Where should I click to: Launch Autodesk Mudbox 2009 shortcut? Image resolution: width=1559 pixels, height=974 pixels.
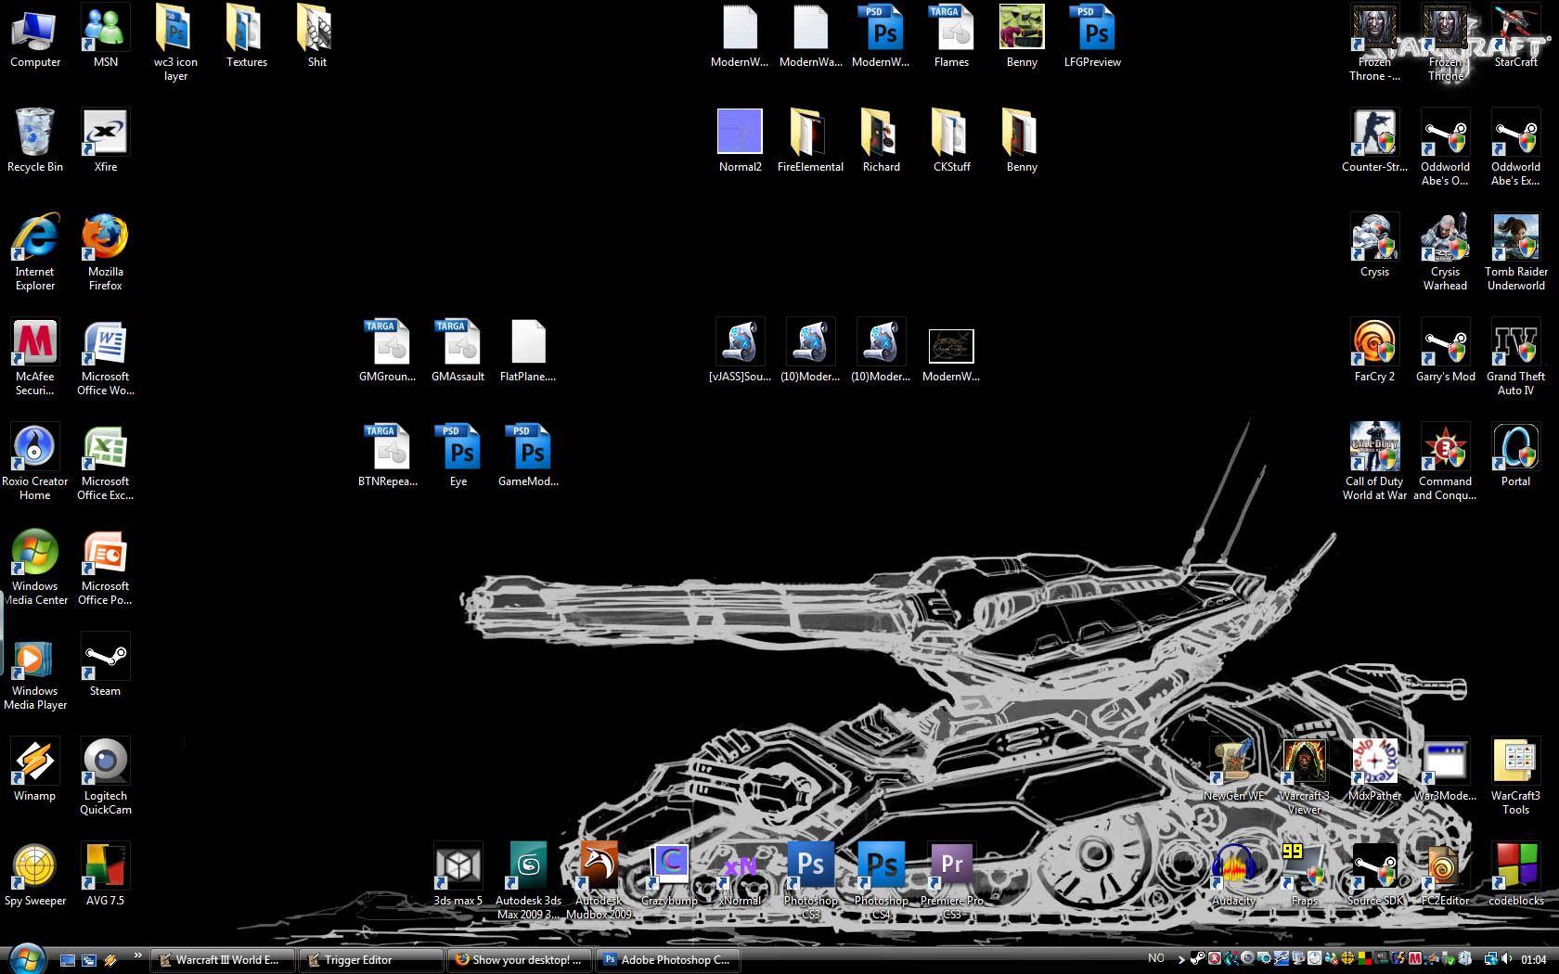(599, 881)
